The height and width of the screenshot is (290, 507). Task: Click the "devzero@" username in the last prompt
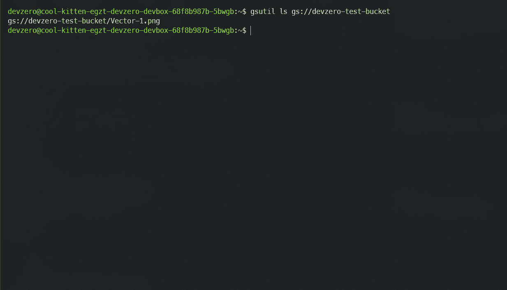(24, 30)
